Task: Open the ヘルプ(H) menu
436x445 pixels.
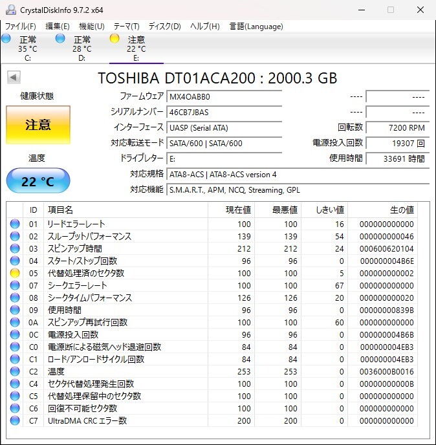Action: [205, 27]
